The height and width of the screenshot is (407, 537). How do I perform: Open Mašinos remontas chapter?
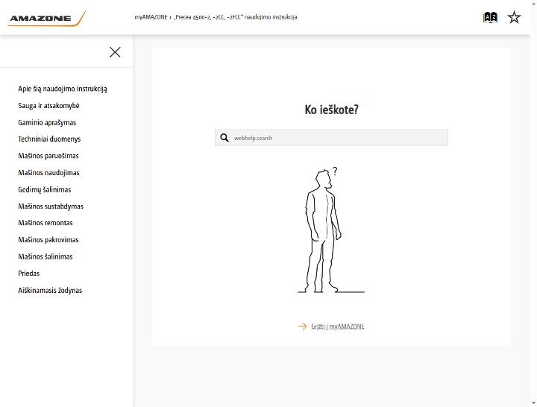click(45, 223)
